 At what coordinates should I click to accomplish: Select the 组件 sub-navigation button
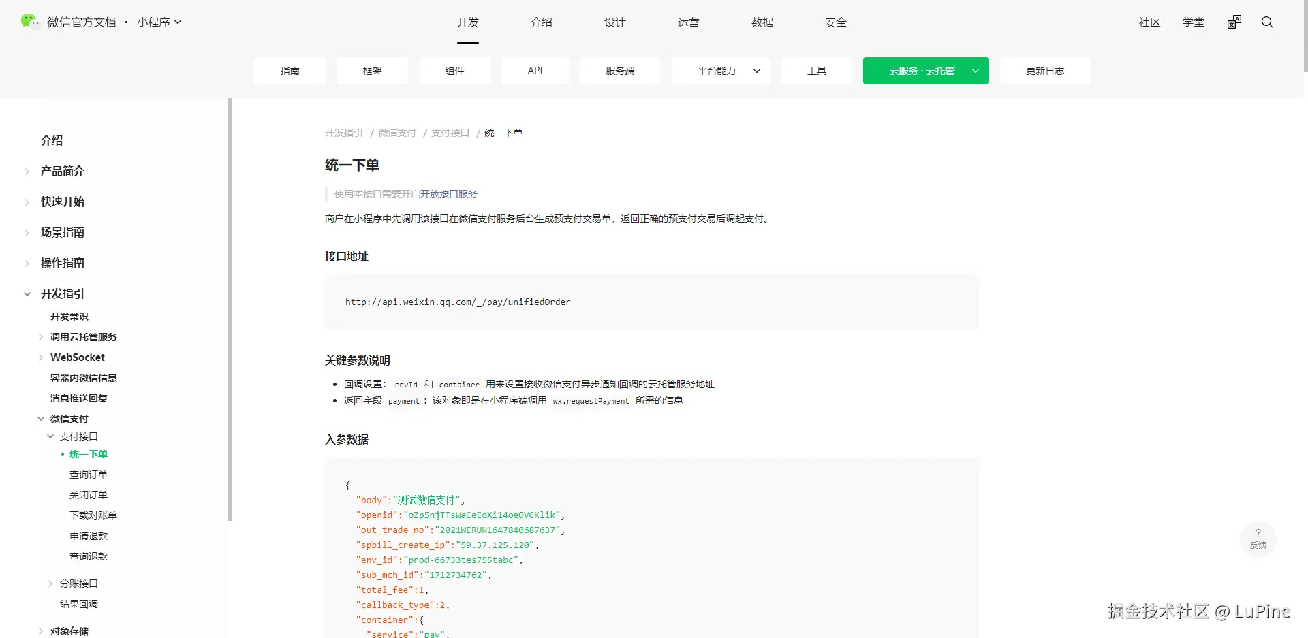[454, 71]
